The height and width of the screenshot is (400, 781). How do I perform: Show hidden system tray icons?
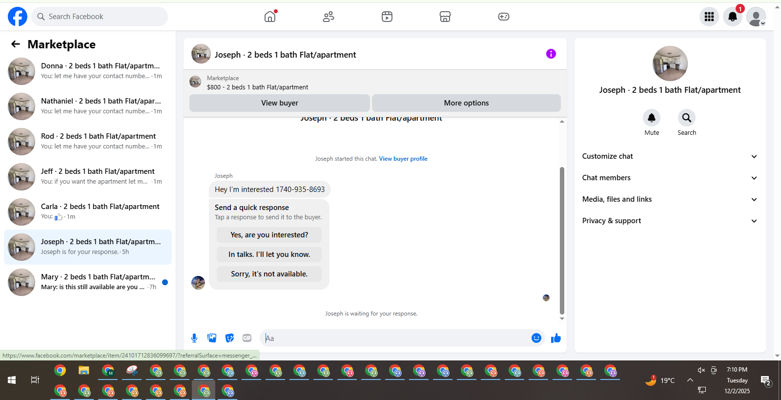tap(690, 380)
